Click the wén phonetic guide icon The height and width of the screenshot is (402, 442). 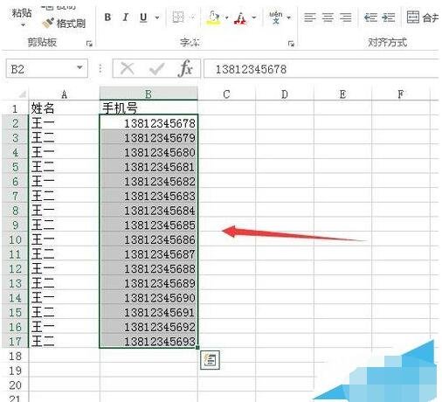(275, 17)
